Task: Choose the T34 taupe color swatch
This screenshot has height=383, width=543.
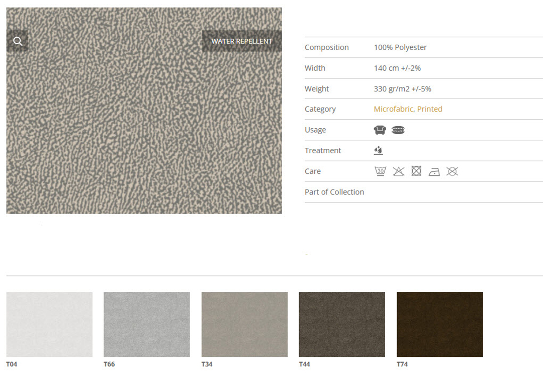Action: (x=244, y=324)
